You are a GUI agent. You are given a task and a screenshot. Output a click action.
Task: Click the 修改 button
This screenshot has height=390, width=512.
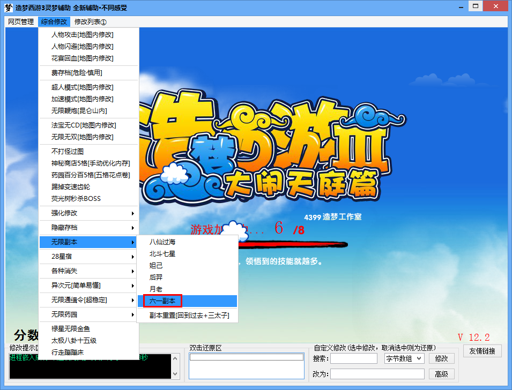pyautogui.click(x=441, y=358)
